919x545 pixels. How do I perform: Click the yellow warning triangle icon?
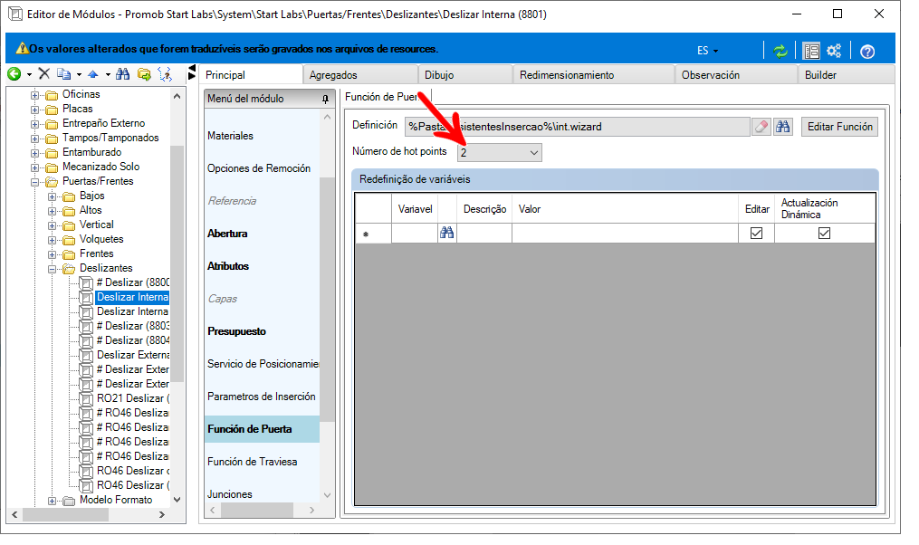[x=22, y=49]
